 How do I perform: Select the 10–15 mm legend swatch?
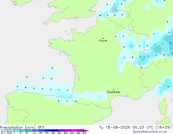tap(36, 130)
